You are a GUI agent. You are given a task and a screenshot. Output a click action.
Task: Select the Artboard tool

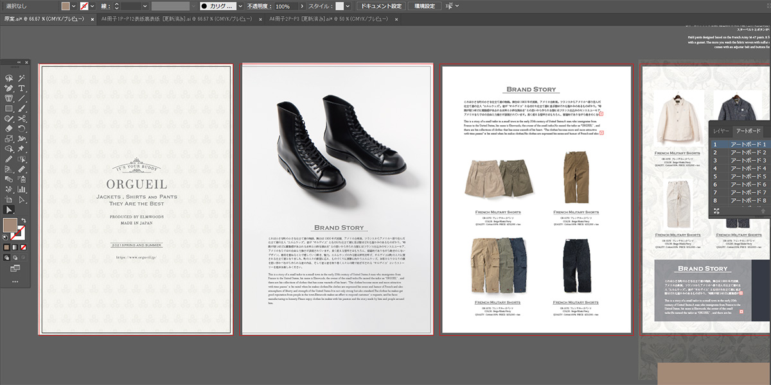click(x=9, y=200)
